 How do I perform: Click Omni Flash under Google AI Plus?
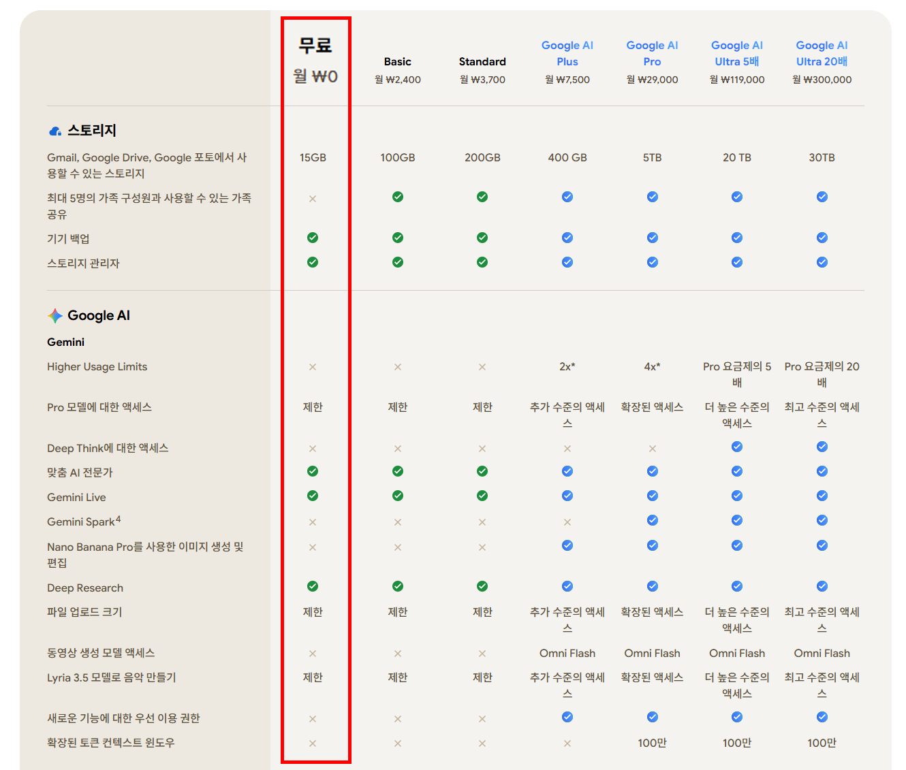(567, 653)
